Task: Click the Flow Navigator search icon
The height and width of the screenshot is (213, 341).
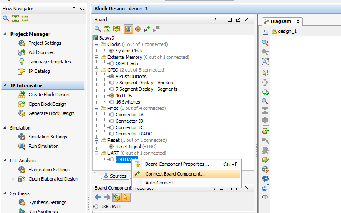Action: tap(6, 18)
